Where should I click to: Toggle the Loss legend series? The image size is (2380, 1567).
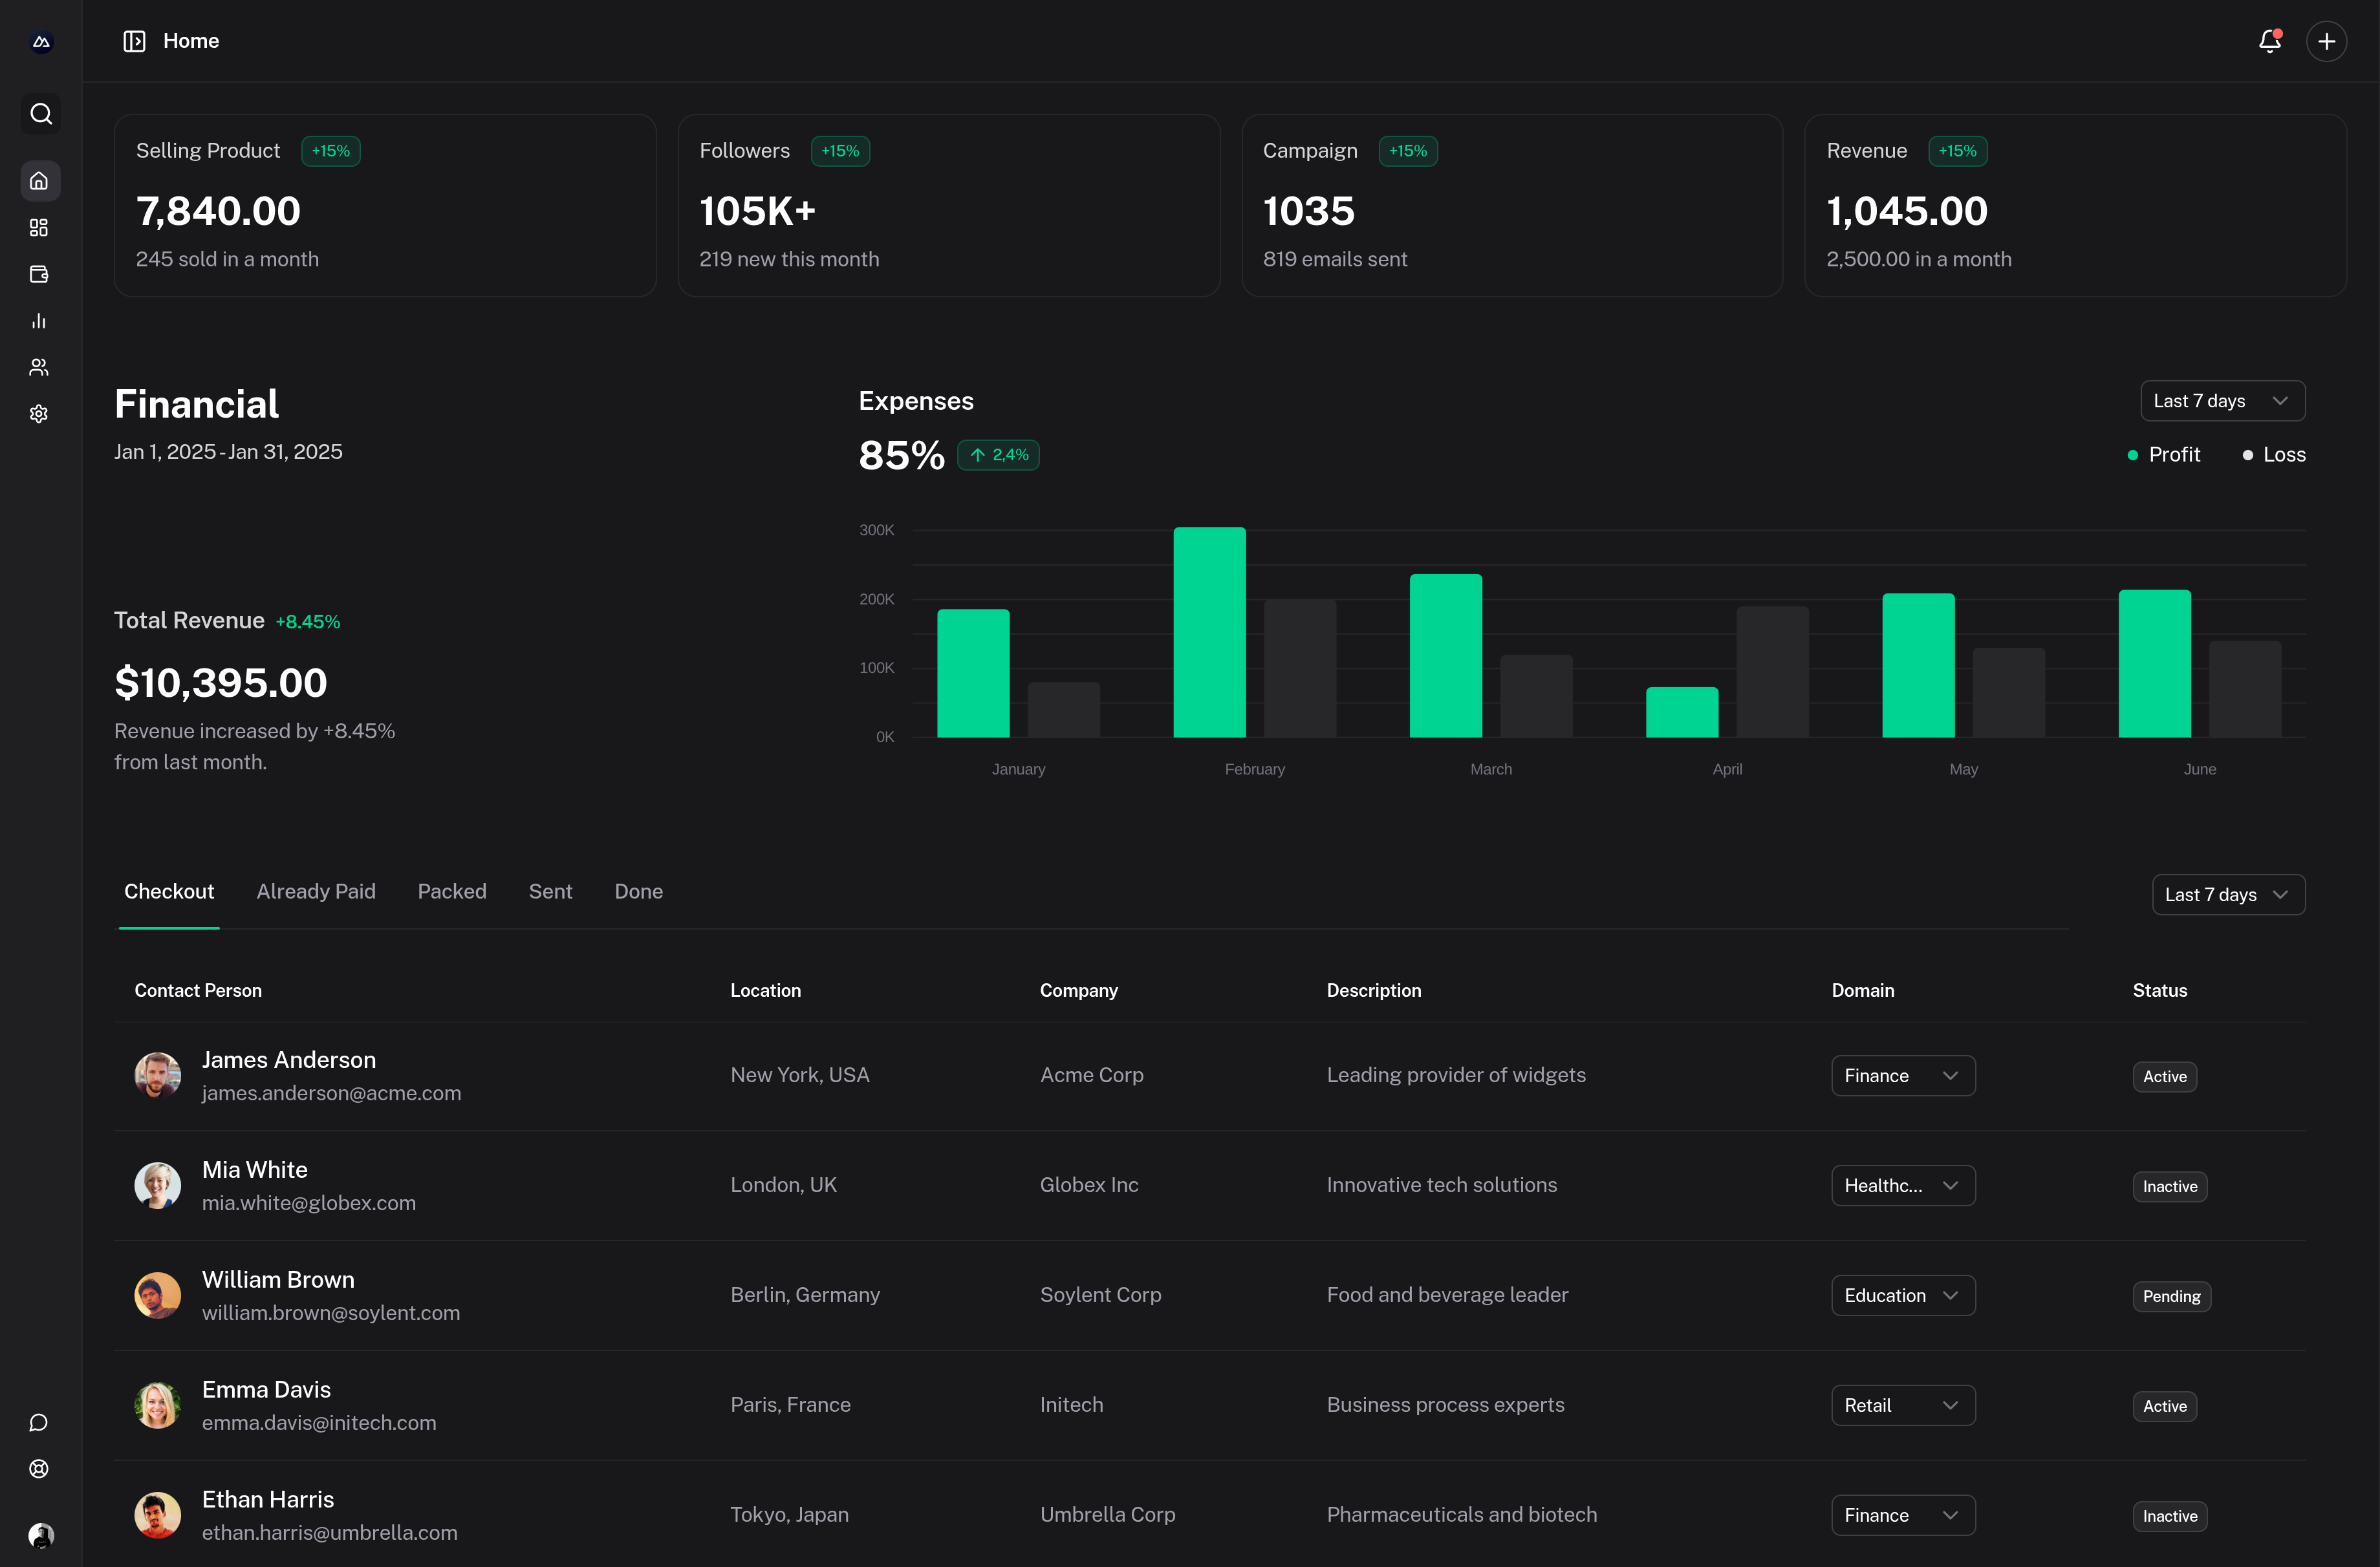[2274, 454]
